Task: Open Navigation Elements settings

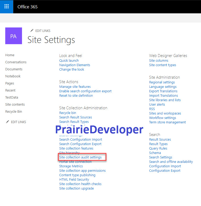Action: pos(75,65)
